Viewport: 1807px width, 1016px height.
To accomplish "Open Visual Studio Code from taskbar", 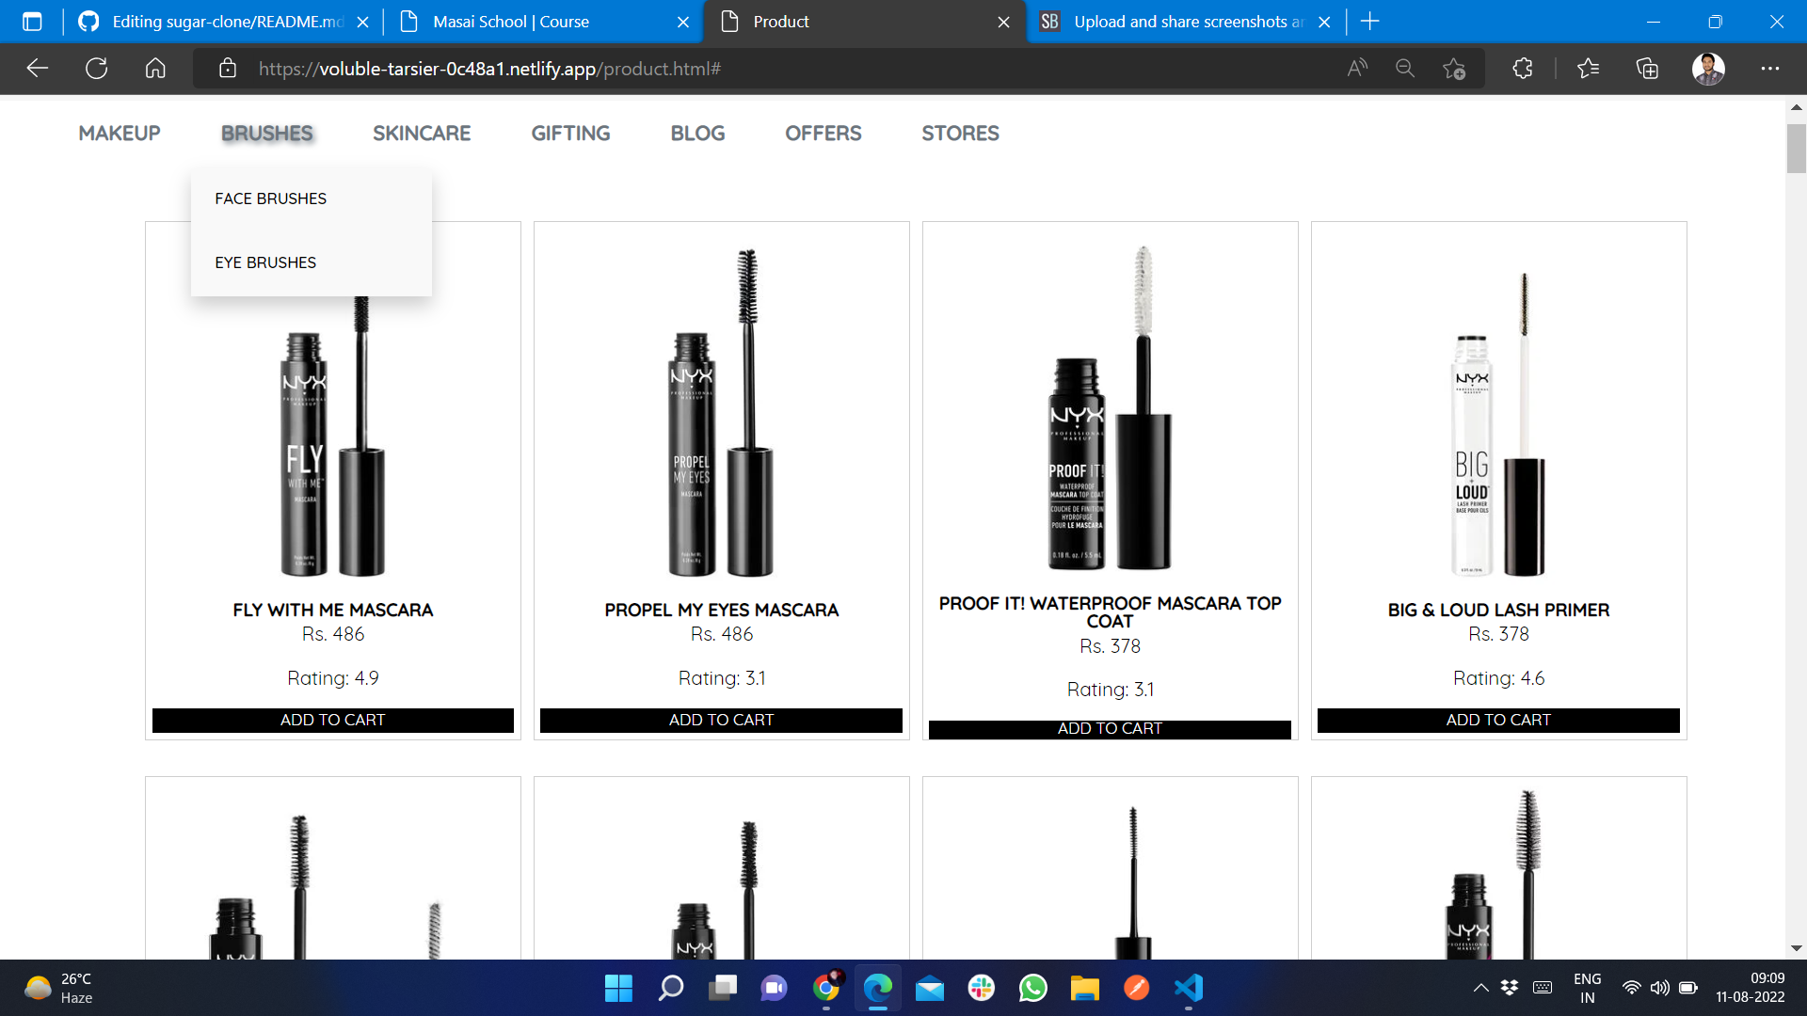I will coord(1189,988).
